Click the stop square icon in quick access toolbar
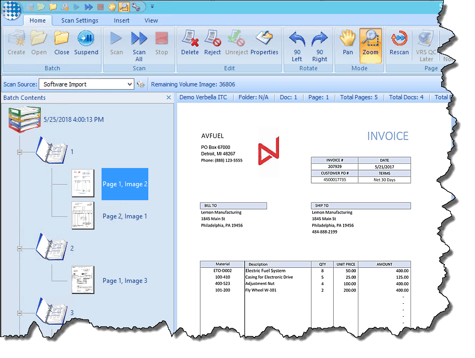The image size is (475, 358). [x=100, y=6]
